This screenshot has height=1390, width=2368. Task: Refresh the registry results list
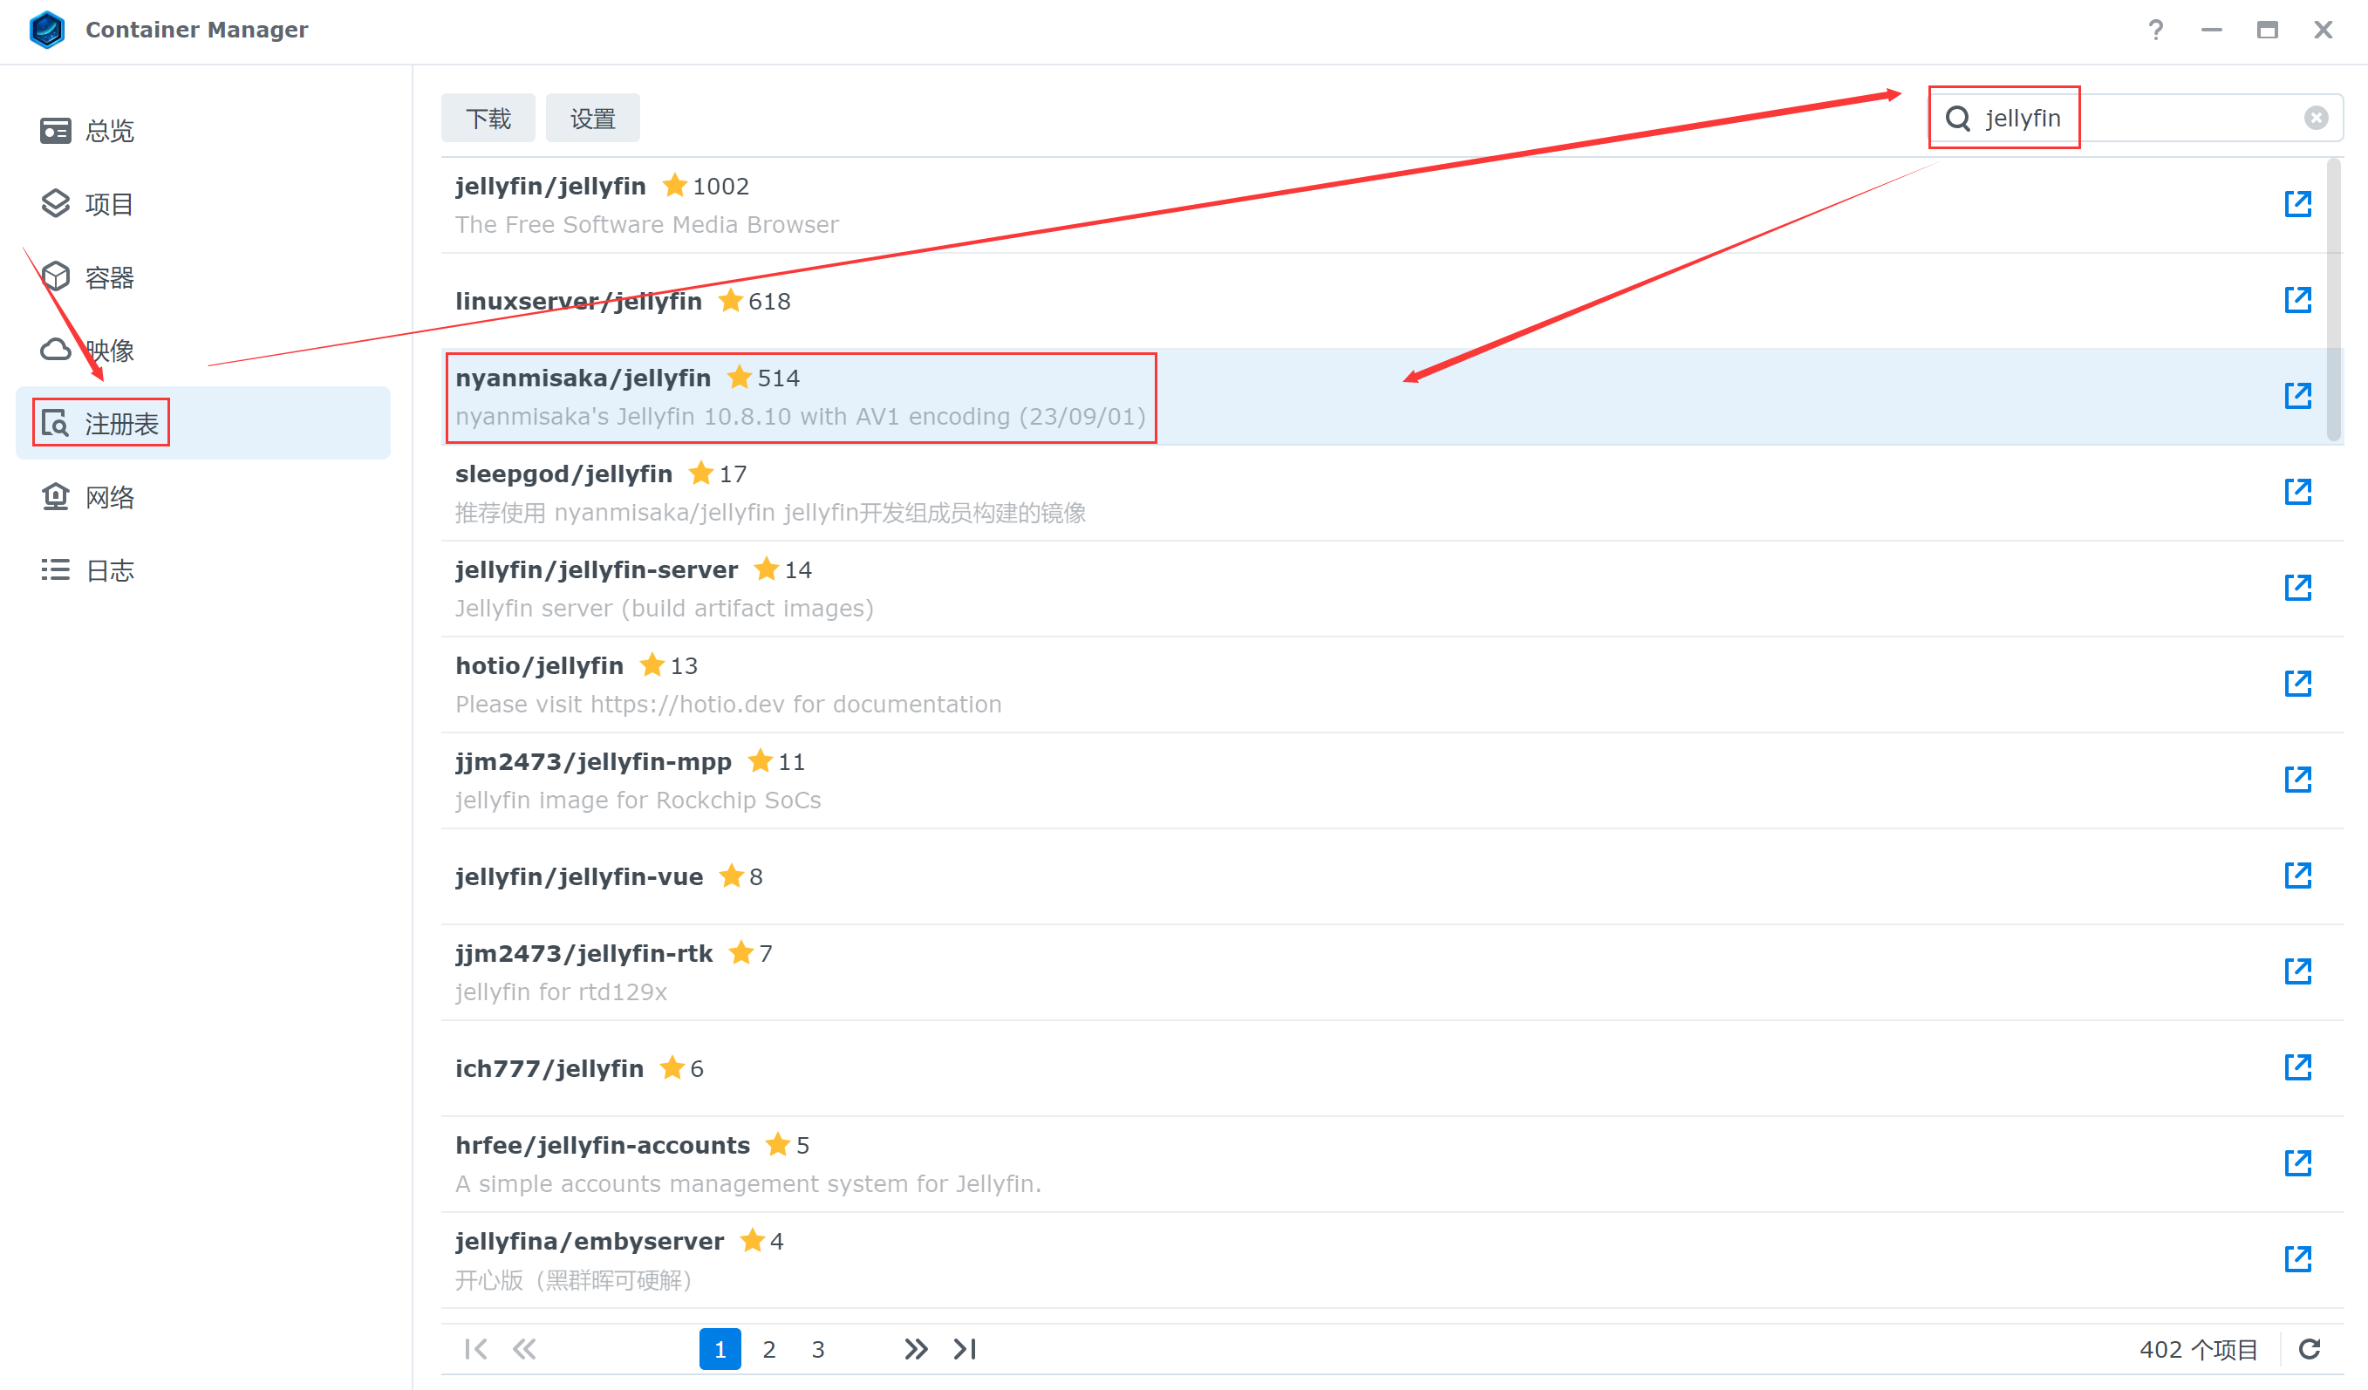[2309, 1349]
